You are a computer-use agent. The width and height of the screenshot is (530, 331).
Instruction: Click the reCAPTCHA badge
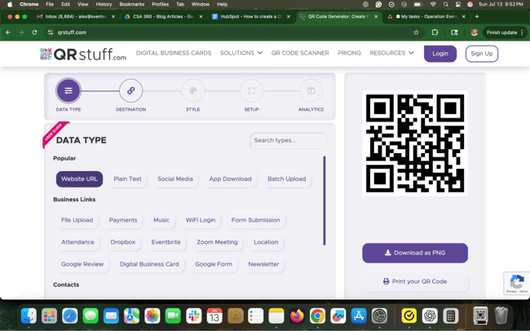click(517, 284)
